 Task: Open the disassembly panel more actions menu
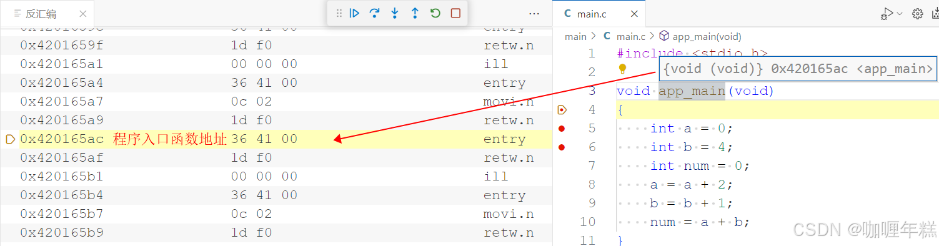[534, 13]
